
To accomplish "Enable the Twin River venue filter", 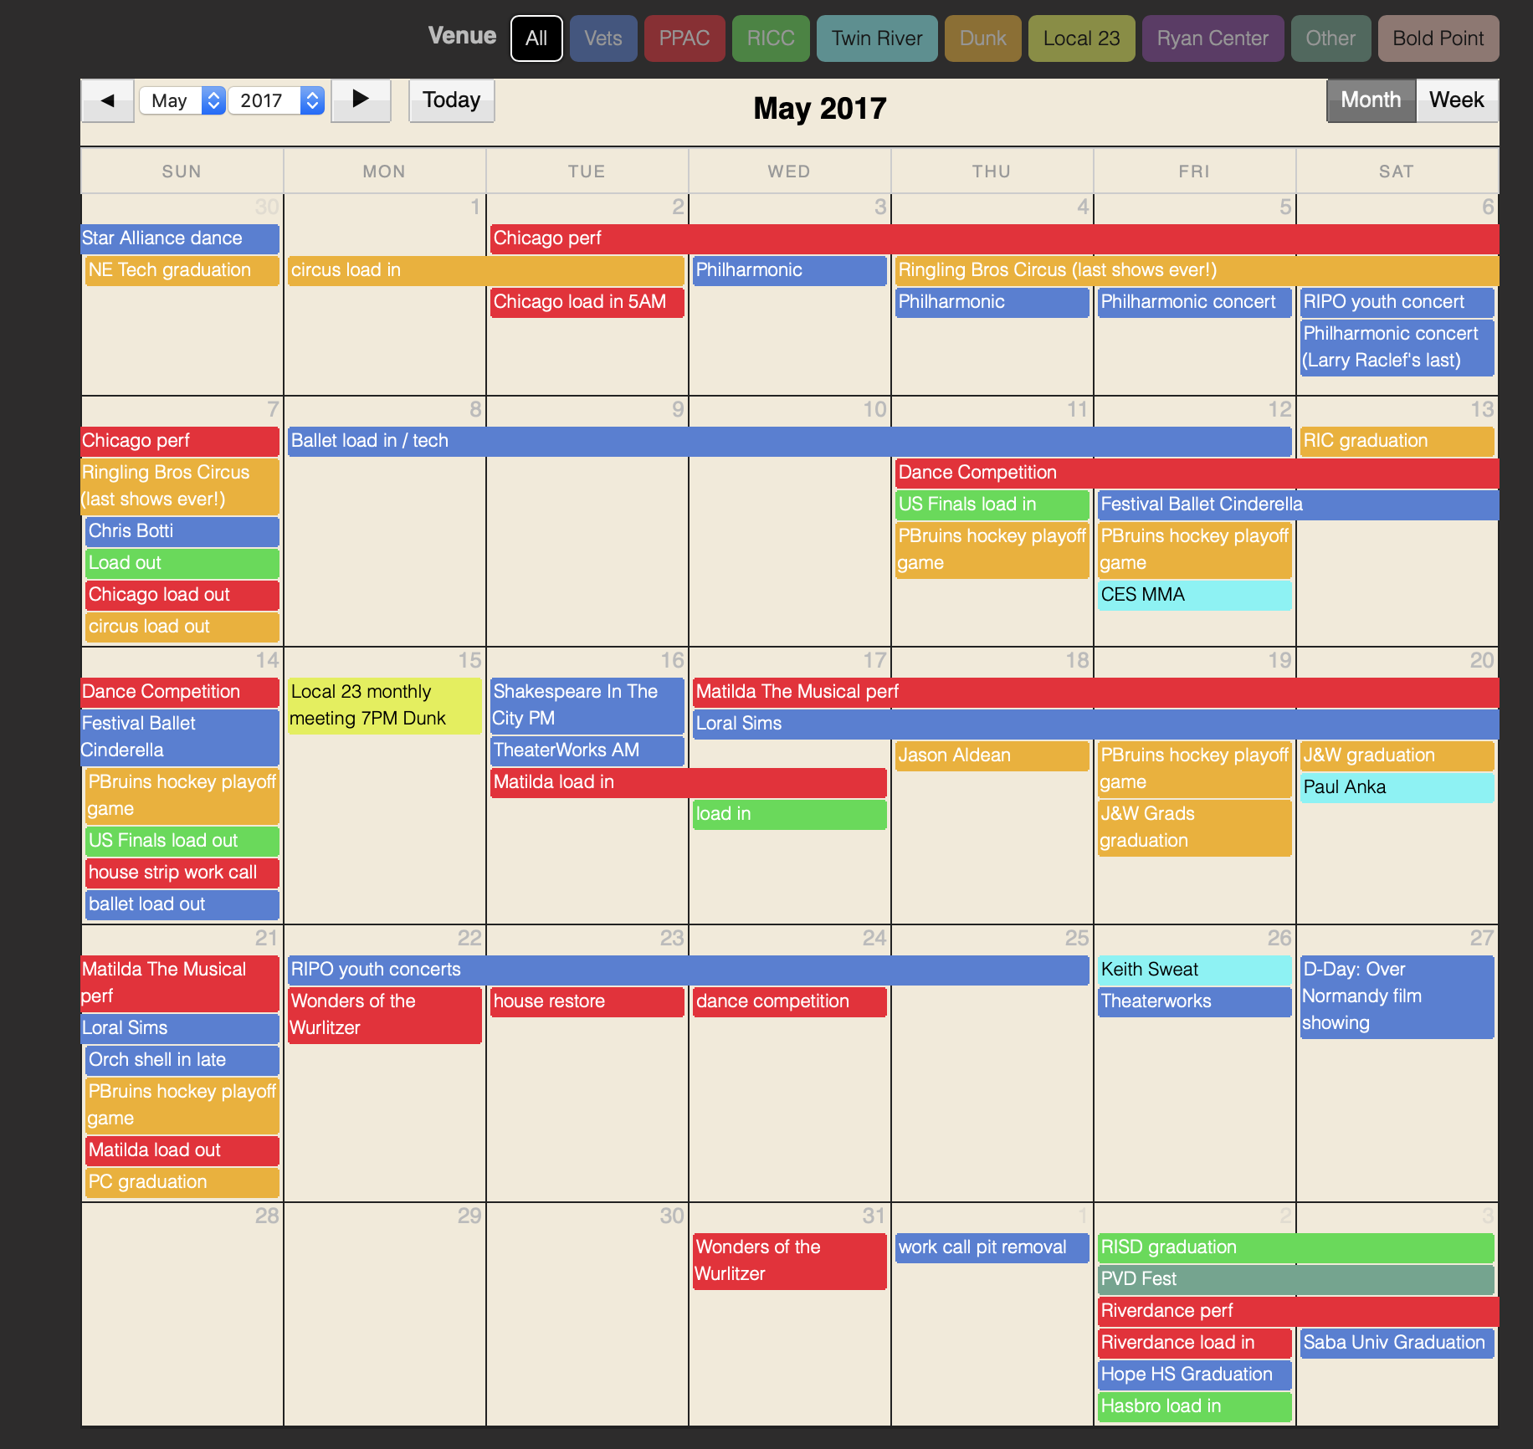I will click(x=876, y=38).
